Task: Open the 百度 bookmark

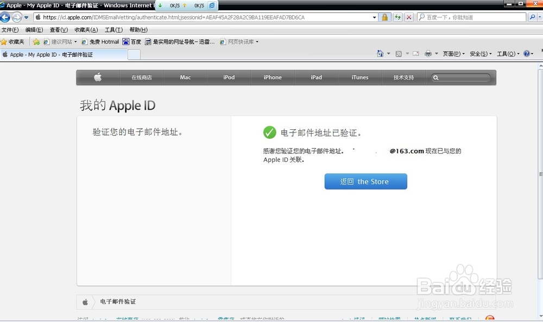Action: 131,42
